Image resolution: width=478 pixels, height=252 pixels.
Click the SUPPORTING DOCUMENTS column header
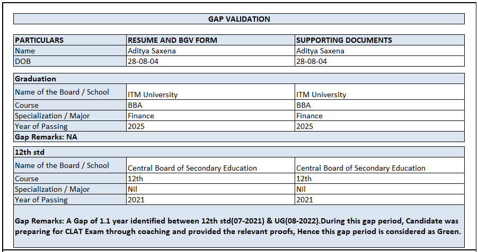(x=344, y=40)
